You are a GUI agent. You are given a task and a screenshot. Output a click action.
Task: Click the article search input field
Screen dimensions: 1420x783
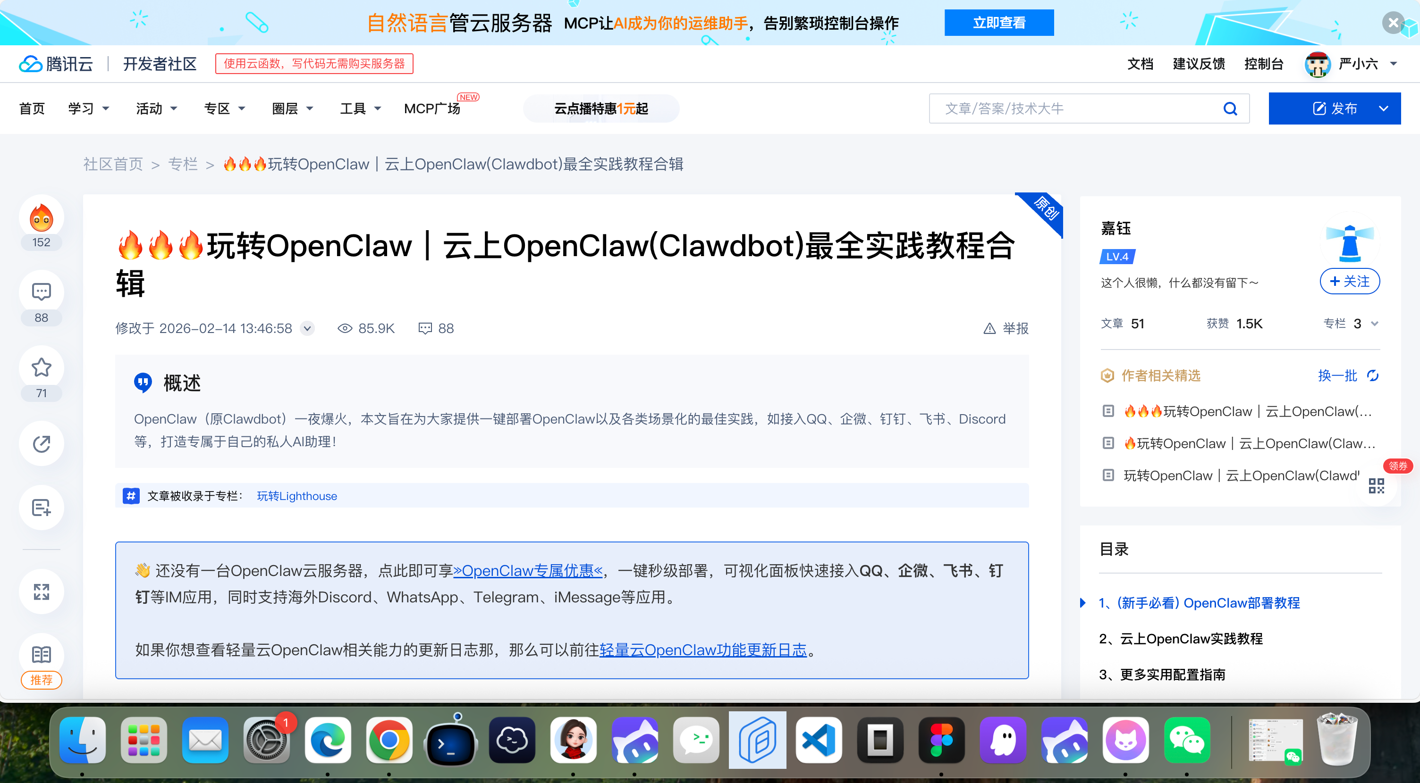(x=1075, y=108)
